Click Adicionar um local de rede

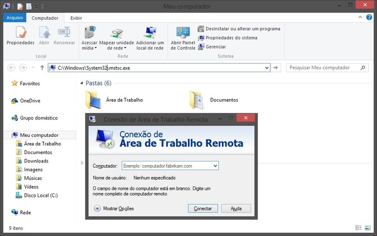coord(150,38)
